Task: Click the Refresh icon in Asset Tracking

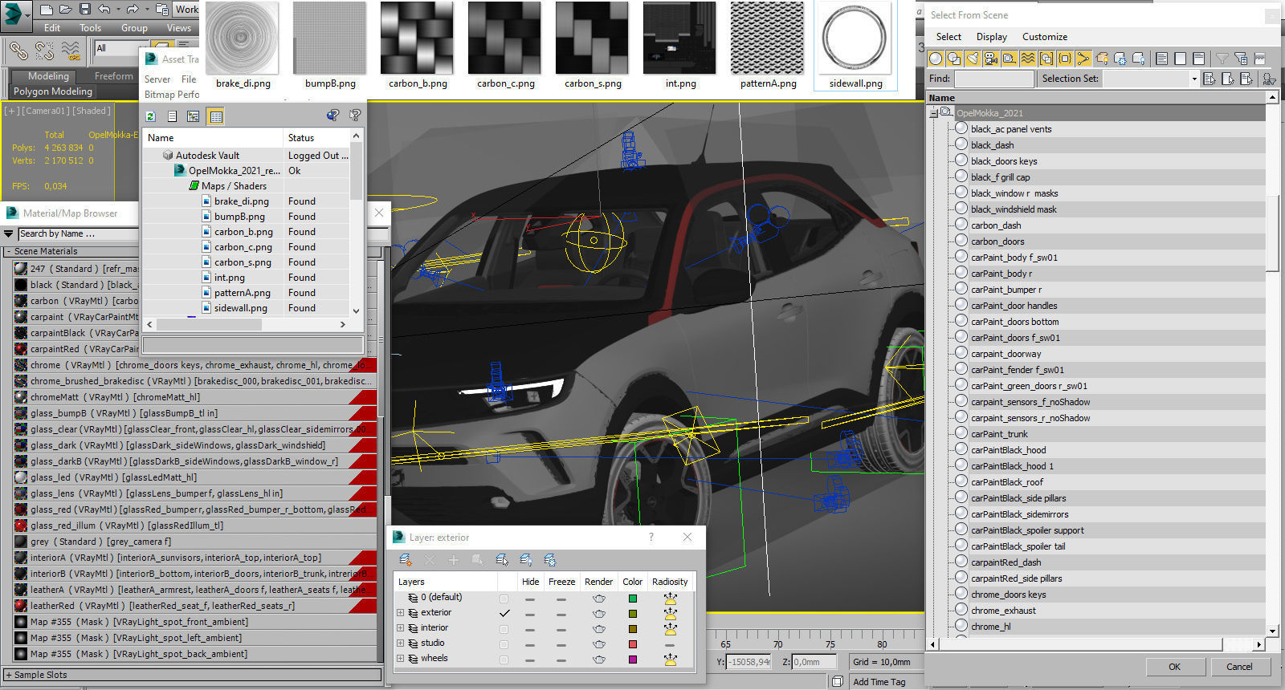Action: (x=150, y=116)
